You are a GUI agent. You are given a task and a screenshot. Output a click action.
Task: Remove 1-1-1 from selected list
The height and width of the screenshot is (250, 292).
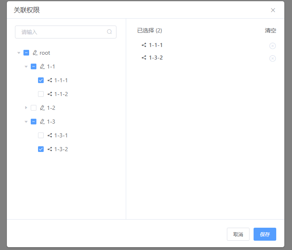(x=273, y=46)
